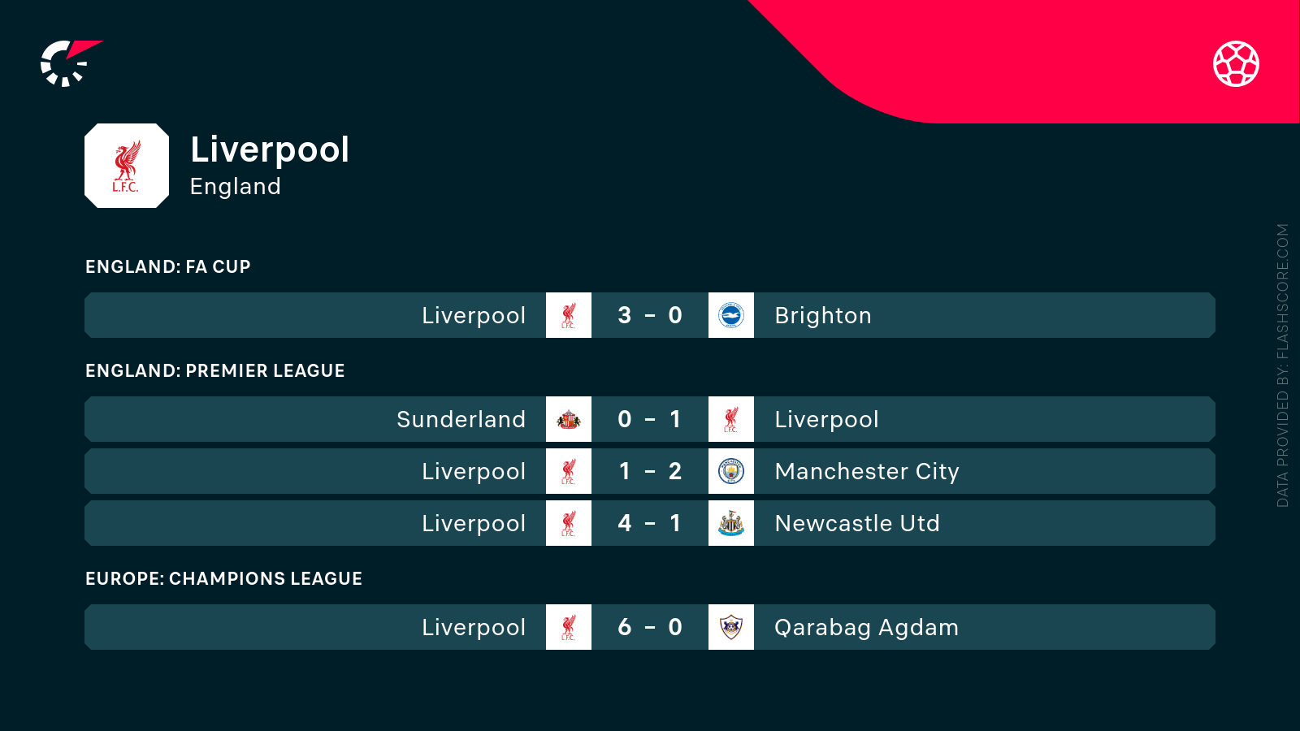Click the football icon in top-right corner
The image size is (1300, 731).
[x=1236, y=63]
